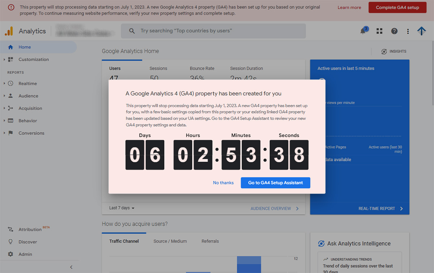Click the 'How do you acquire users?' heading

(135, 224)
